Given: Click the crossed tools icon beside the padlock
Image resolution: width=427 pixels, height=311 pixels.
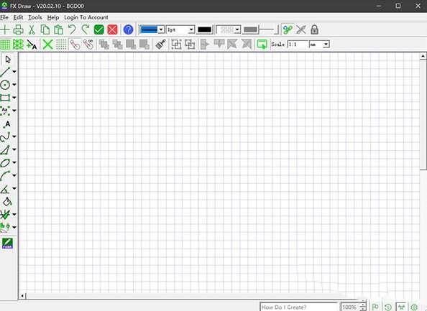Looking at the screenshot, I should tap(301, 29).
